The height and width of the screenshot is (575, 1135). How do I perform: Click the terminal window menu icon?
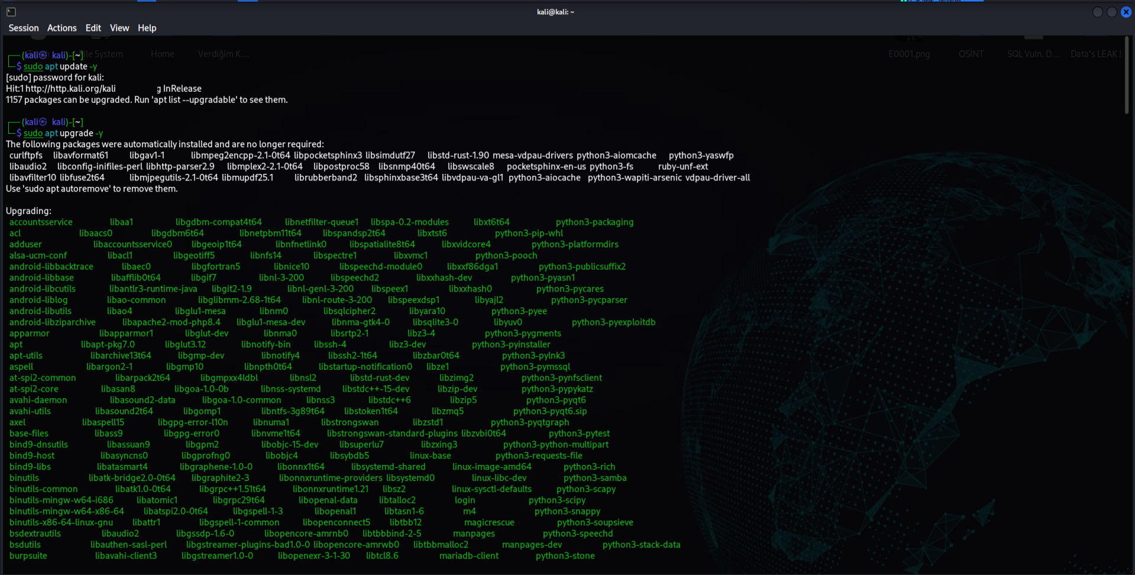[11, 12]
